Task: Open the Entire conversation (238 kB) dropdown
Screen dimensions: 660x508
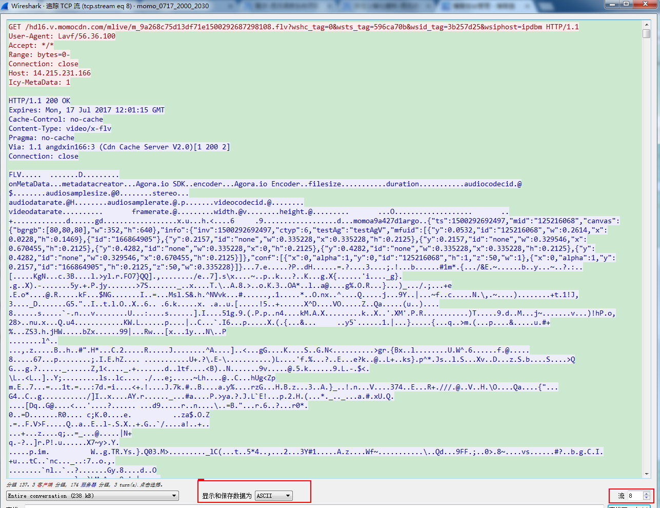Action: tap(93, 496)
